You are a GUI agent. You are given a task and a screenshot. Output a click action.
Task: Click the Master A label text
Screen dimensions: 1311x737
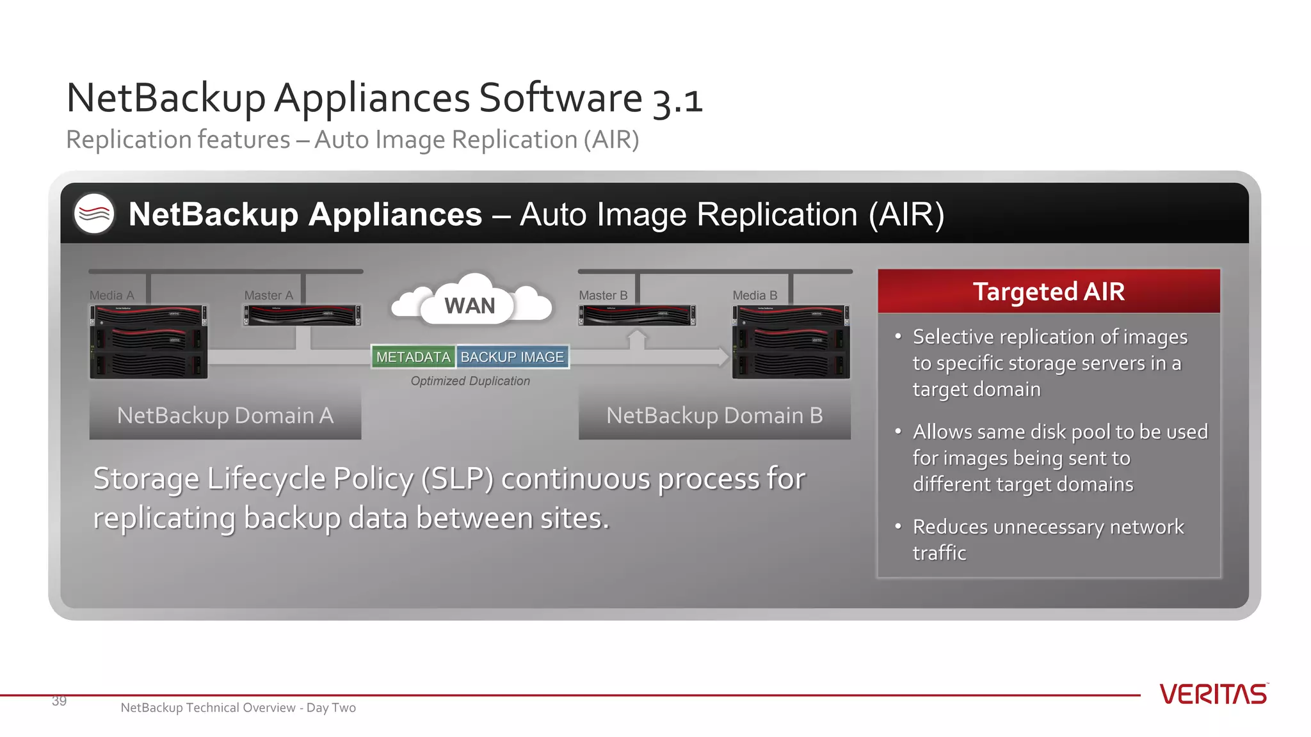point(269,296)
